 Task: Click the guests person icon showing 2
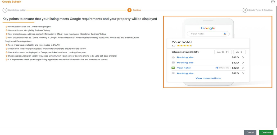pyautogui.click(x=238, y=52)
